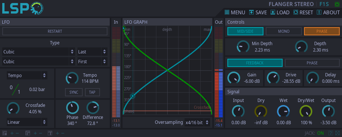Open the MENU item
Image resolution: width=342 pixels, height=137 pixels.
coord(235,12)
